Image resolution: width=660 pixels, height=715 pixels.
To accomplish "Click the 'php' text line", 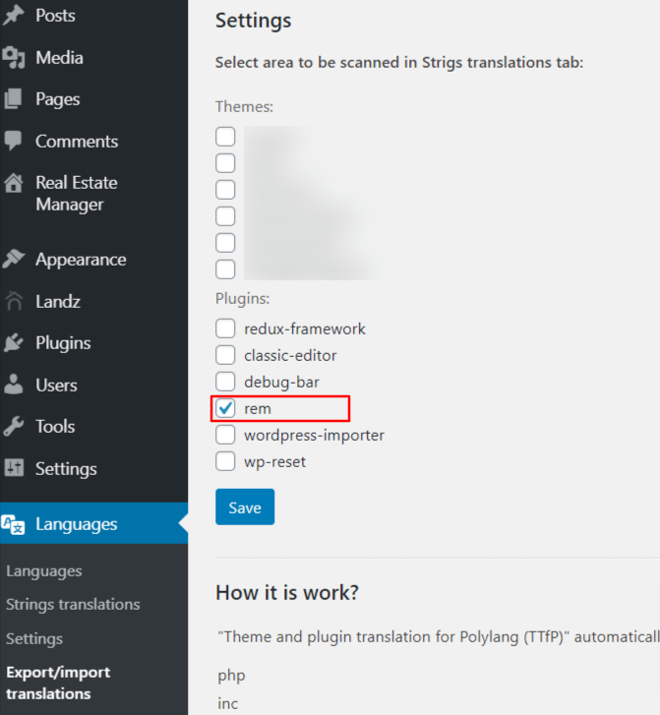I will [x=232, y=676].
